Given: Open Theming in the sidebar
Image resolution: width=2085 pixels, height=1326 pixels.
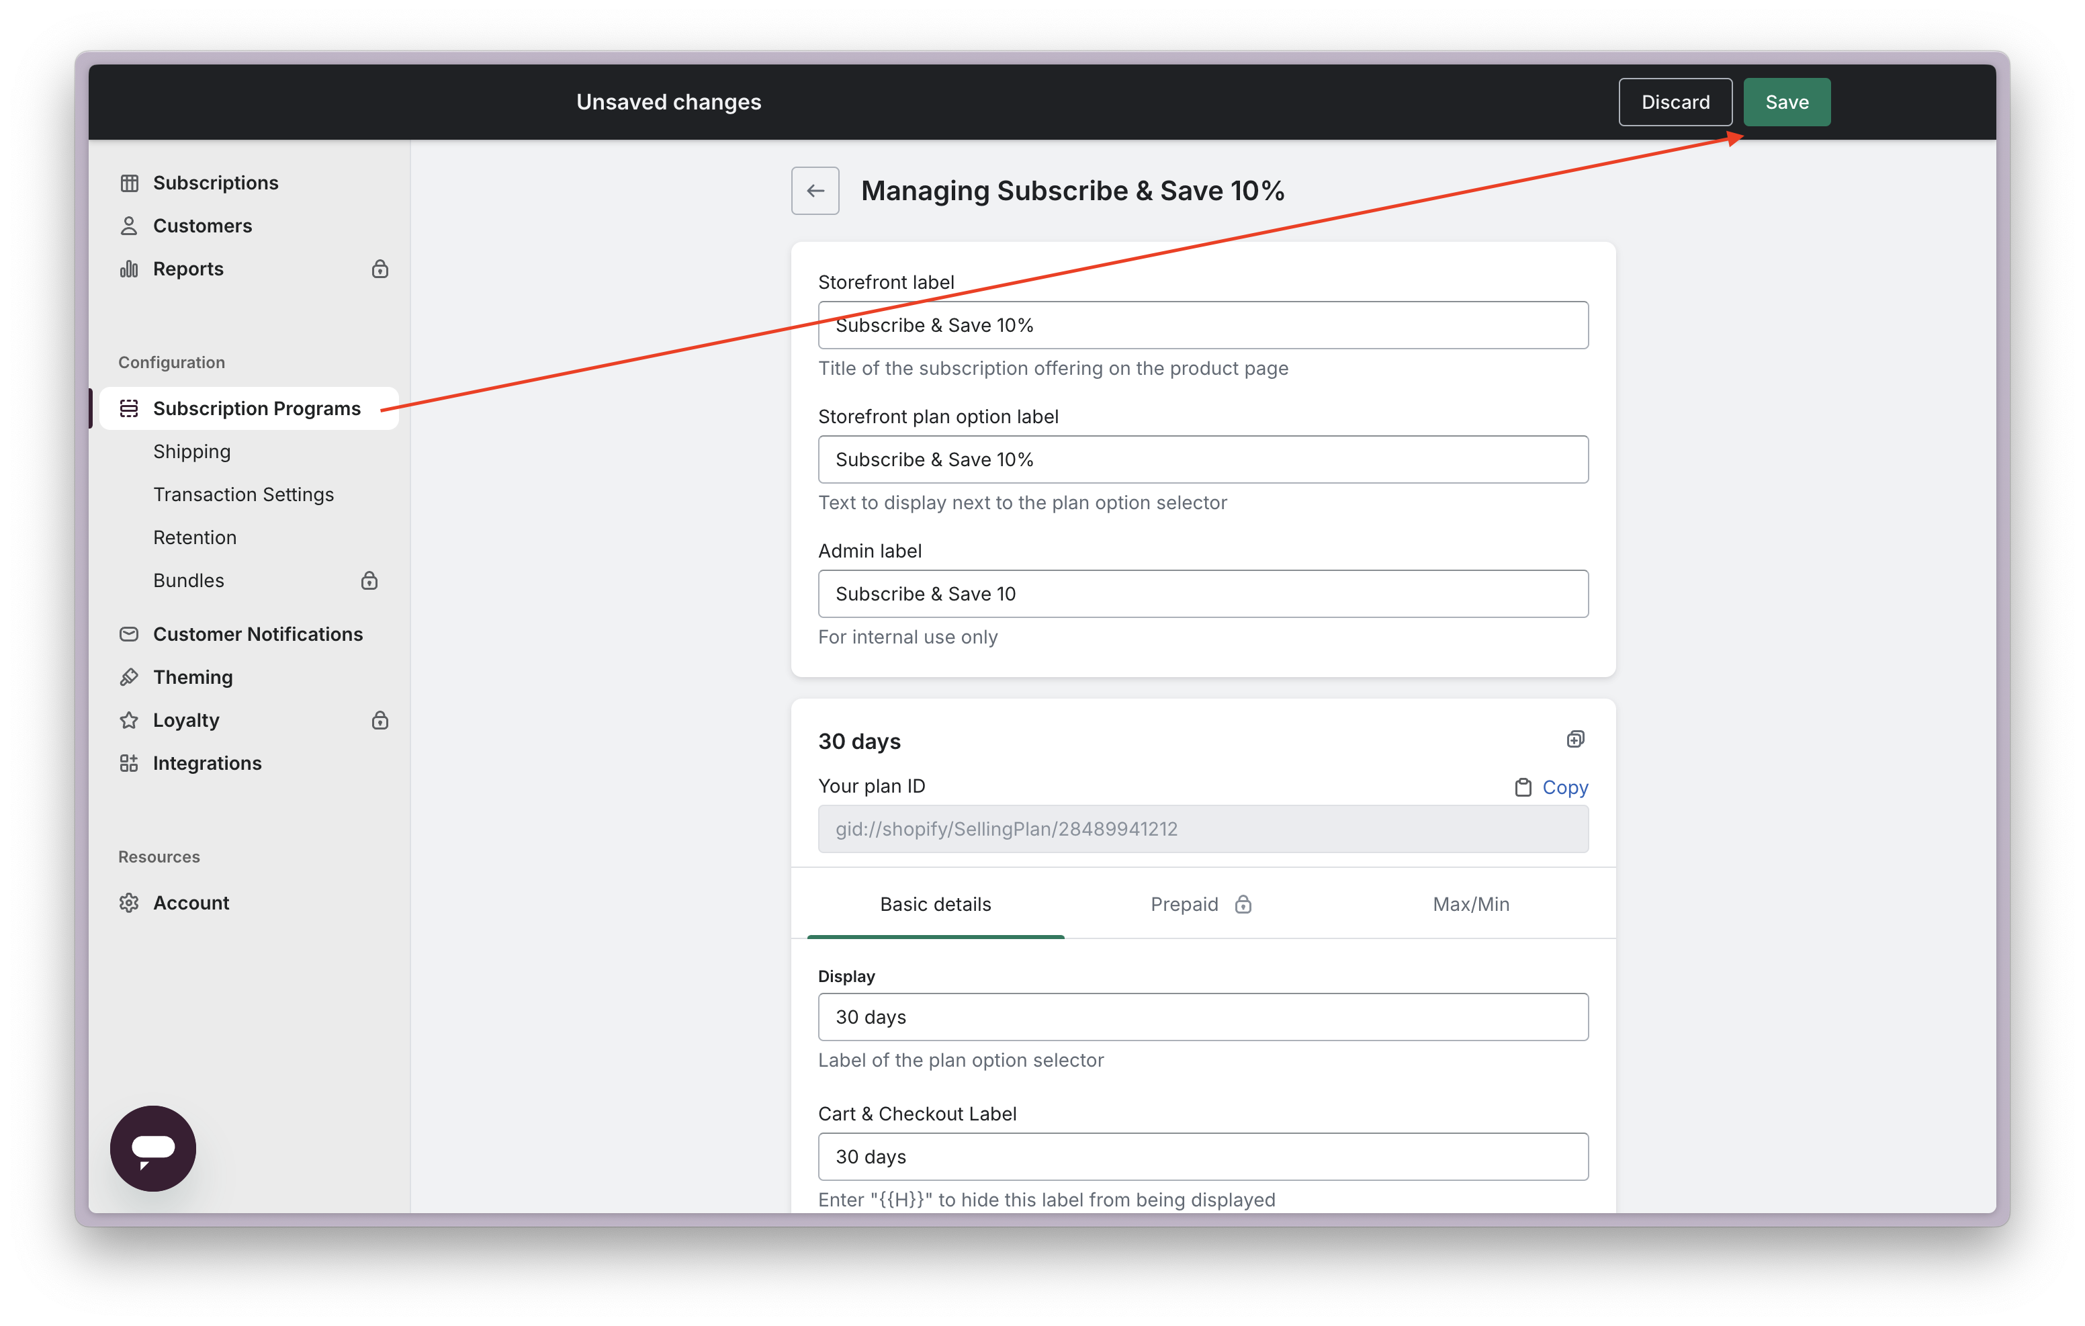Looking at the screenshot, I should (193, 677).
